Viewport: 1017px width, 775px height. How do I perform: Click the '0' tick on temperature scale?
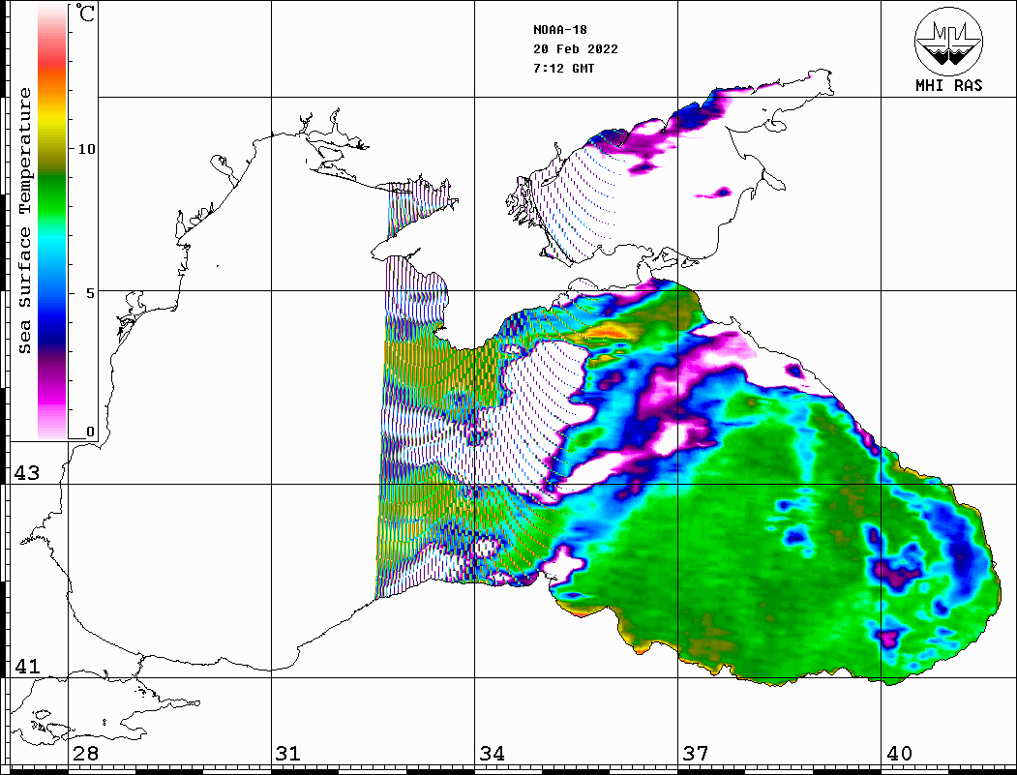90,432
